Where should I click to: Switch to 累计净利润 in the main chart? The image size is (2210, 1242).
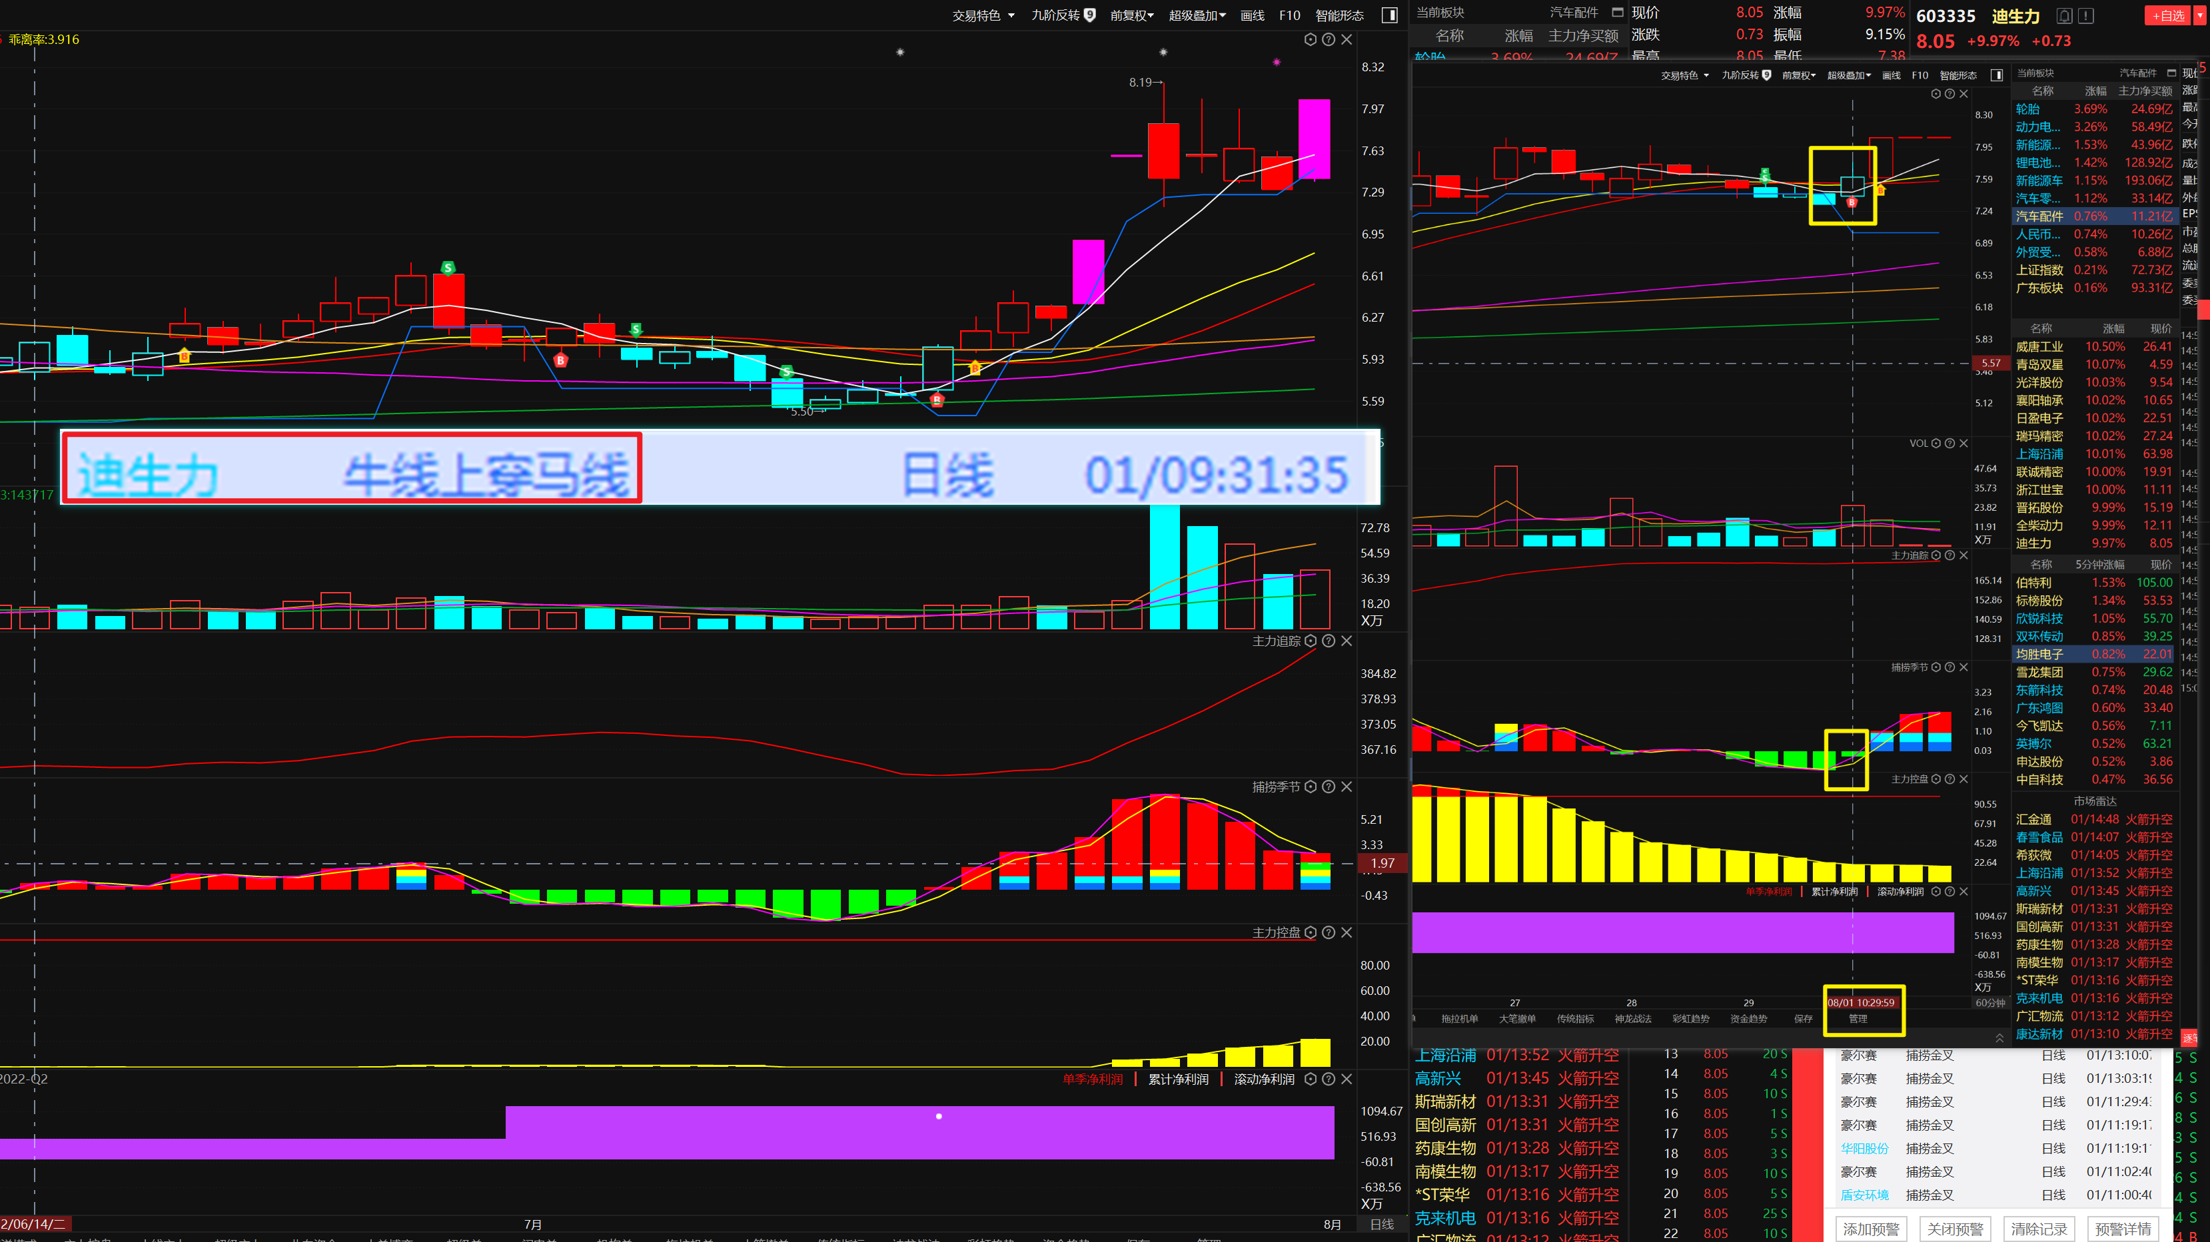pyautogui.click(x=1178, y=1079)
